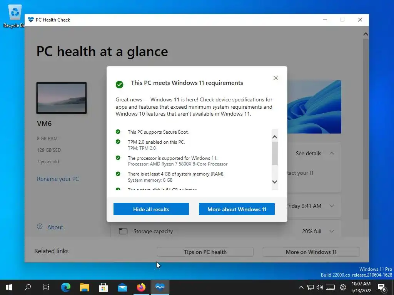The image size is (394, 295).
Task: Click the About question mark icon
Action: [40, 226]
